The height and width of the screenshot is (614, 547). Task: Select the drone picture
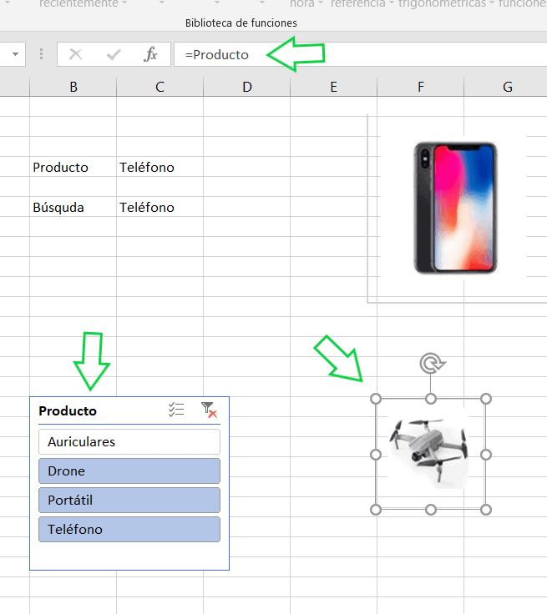coord(429,452)
